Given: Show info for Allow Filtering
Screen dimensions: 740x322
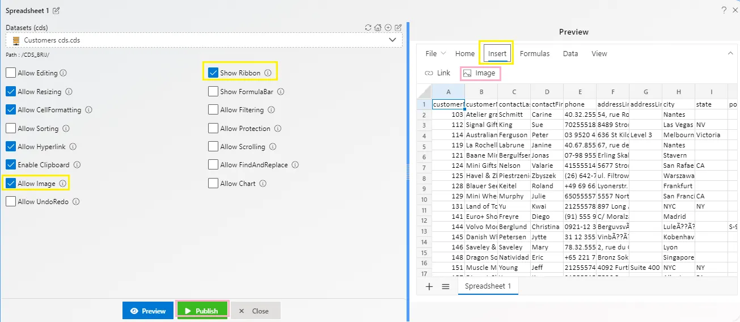Looking at the screenshot, I should pyautogui.click(x=270, y=110).
